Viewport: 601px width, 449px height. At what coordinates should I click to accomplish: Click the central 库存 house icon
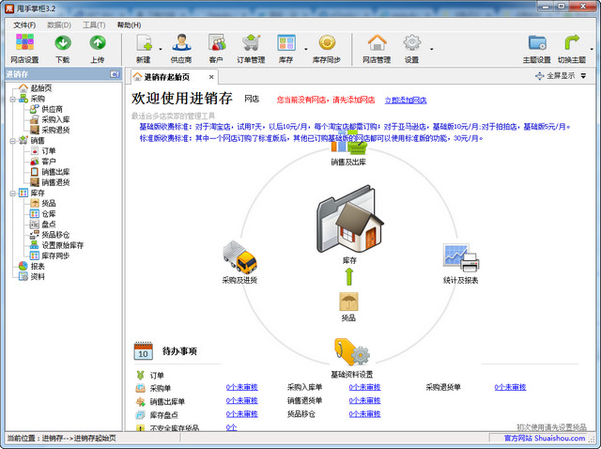(350, 219)
